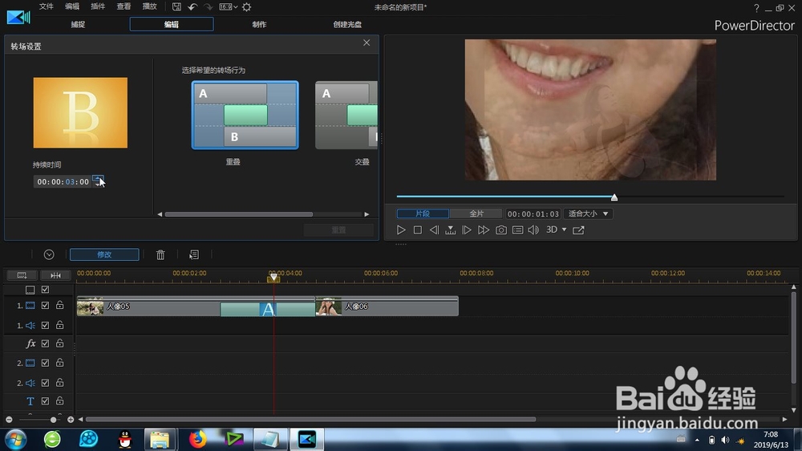Toggle chapter track checkbox at top
Viewport: 802px width, 451px height.
coord(45,290)
